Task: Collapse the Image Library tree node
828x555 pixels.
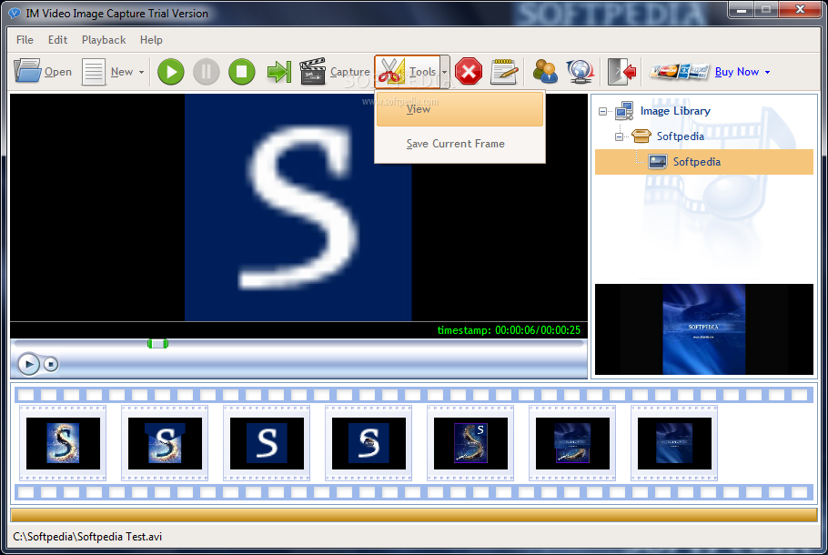Action: tap(602, 111)
